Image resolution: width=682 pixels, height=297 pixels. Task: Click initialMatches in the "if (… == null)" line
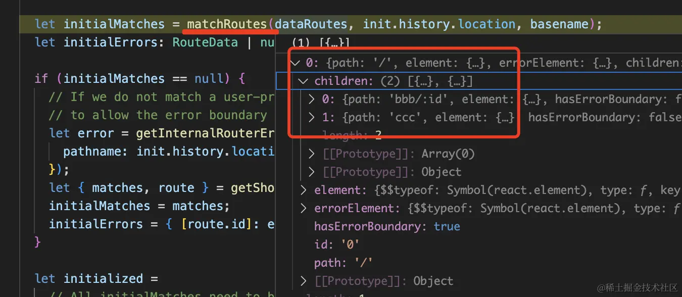tap(114, 79)
